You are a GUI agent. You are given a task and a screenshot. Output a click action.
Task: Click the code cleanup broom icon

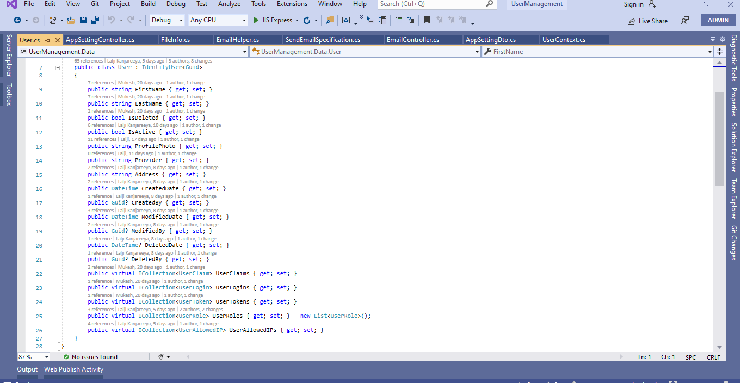[x=161, y=357]
